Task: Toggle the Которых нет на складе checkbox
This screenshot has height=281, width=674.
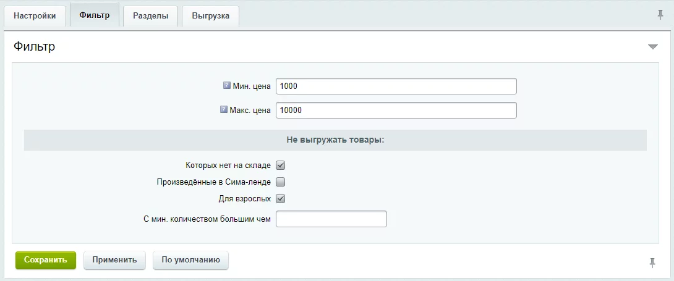Action: pos(280,166)
